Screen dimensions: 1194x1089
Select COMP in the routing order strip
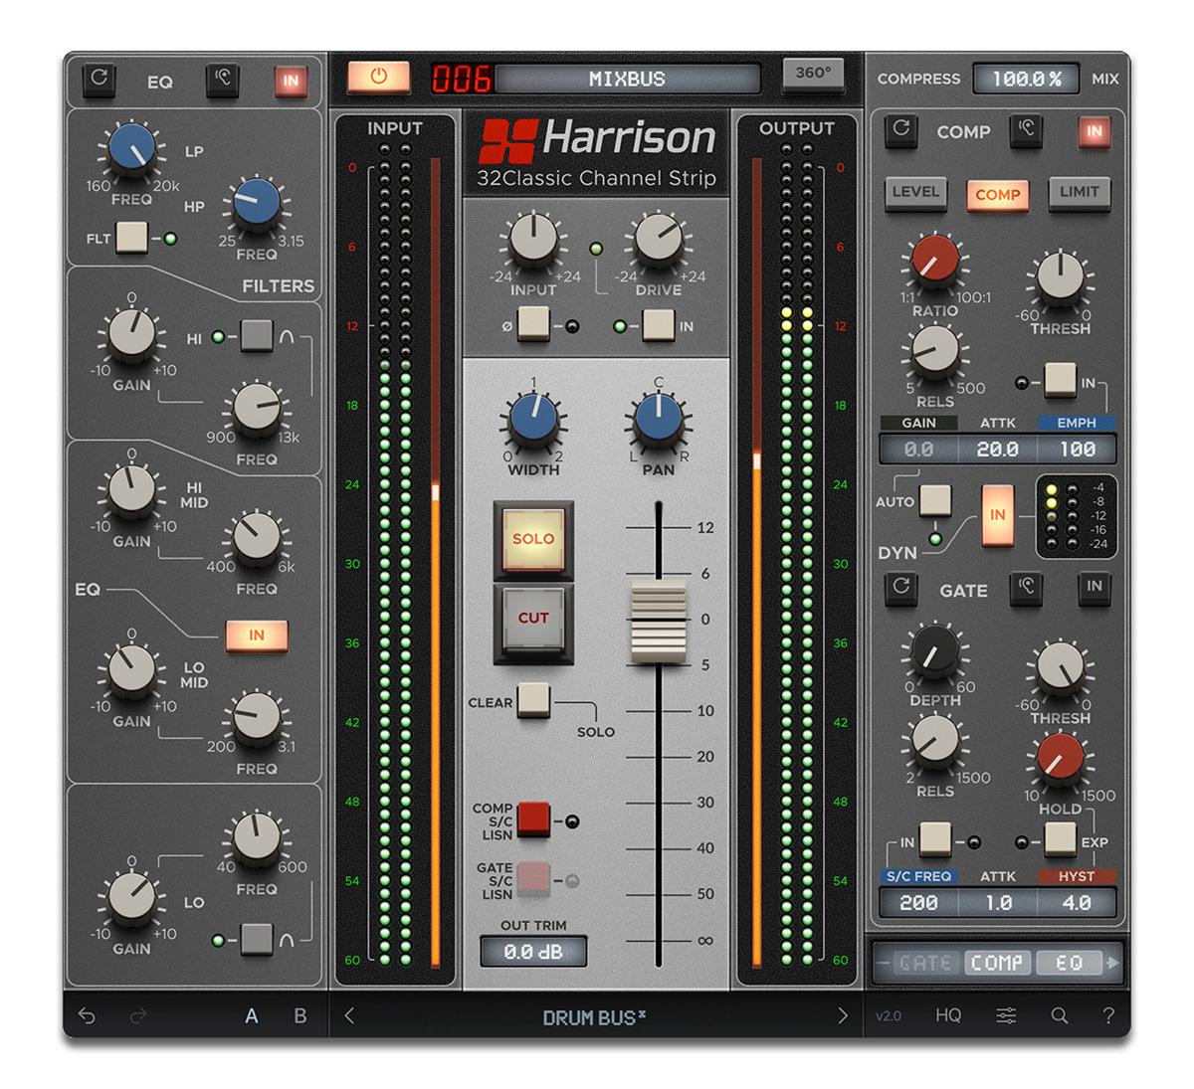coord(996,963)
